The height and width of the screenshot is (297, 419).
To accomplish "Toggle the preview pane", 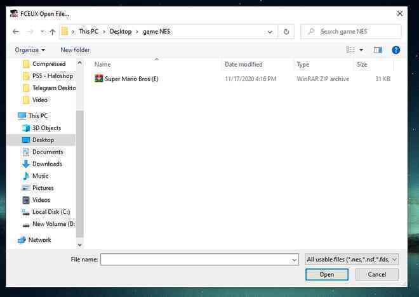I will click(378, 50).
